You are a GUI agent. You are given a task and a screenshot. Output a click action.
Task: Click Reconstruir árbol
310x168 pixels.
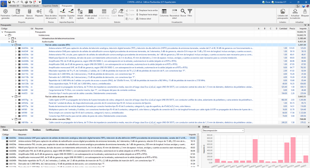[174, 14]
